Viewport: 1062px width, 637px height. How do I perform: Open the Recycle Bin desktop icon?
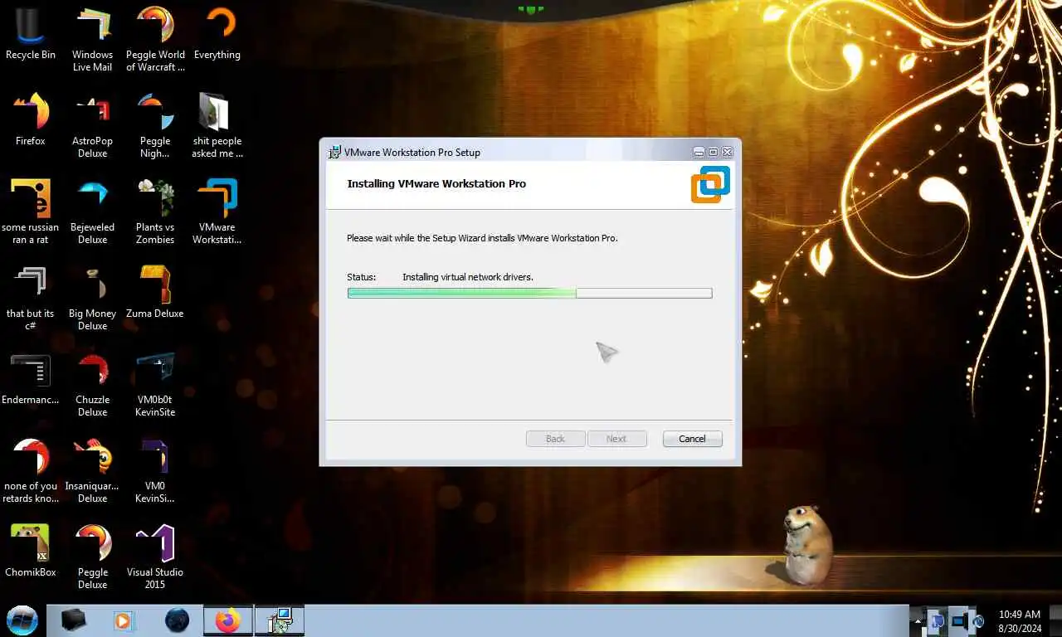[31, 34]
